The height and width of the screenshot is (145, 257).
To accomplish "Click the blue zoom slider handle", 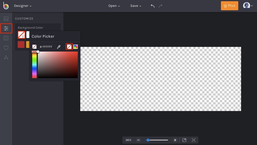I will [148, 140].
